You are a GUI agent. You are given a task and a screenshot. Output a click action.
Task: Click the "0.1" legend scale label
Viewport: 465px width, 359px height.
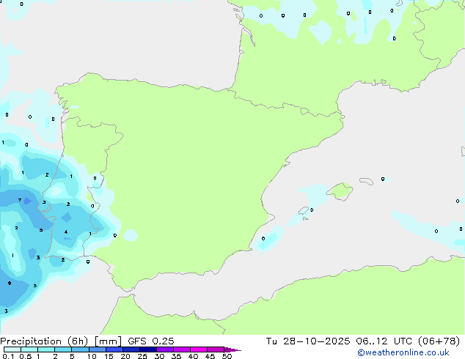pyautogui.click(x=8, y=356)
